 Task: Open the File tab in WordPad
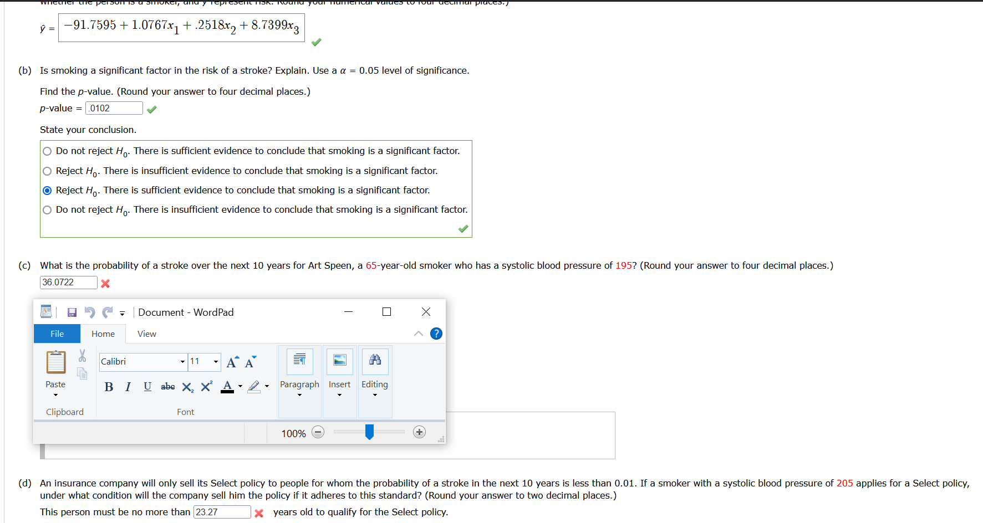57,334
